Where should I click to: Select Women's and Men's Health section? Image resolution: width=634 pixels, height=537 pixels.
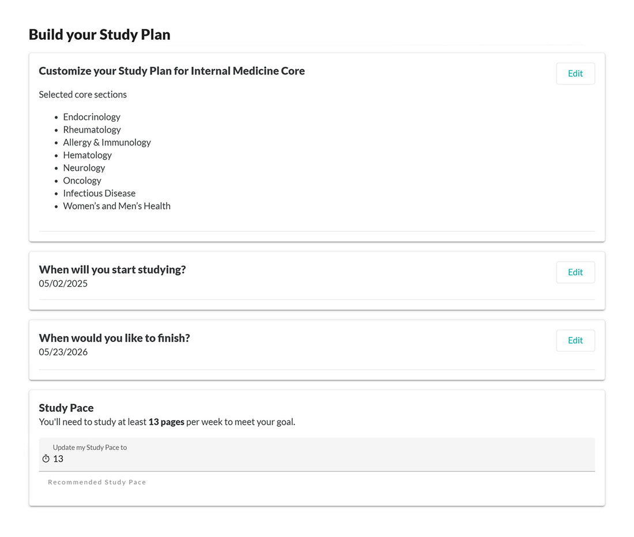116,206
